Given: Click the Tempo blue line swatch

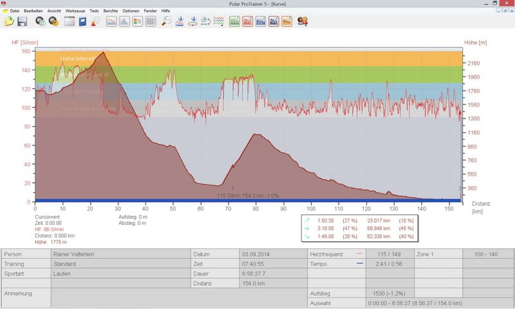Looking at the screenshot, I should pyautogui.click(x=359, y=264).
